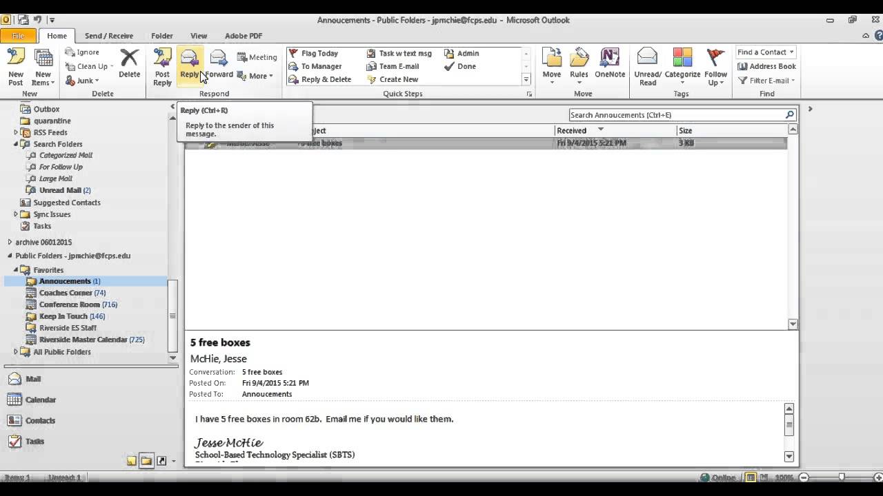
Task: Open the Rules menu
Action: (x=579, y=67)
